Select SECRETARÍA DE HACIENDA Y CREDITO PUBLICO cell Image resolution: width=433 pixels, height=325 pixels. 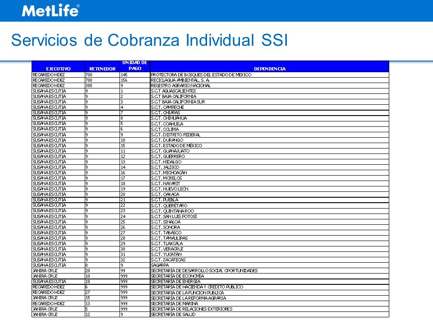click(x=270, y=287)
